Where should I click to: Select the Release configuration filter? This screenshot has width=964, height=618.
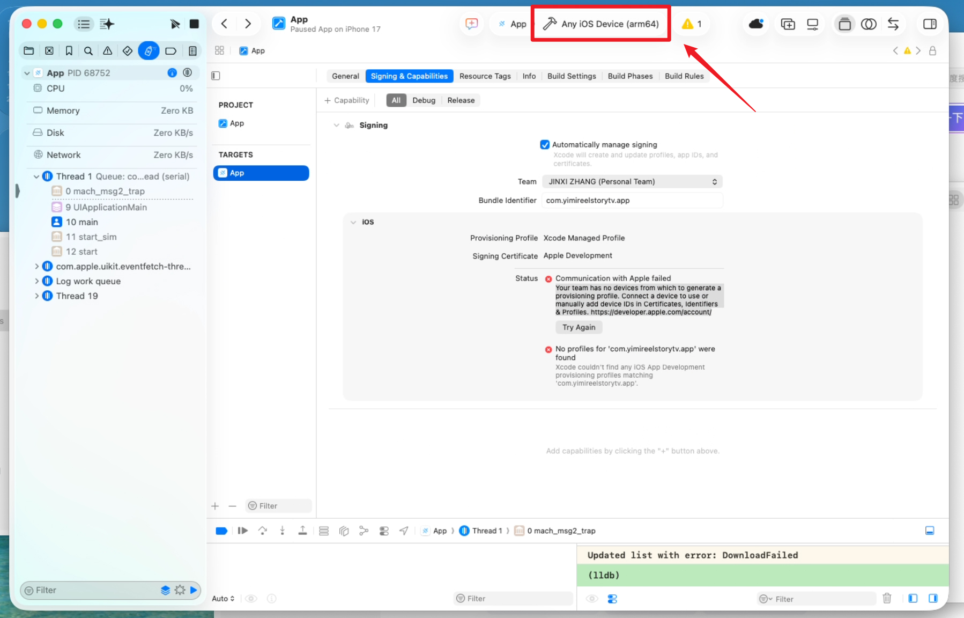pos(461,100)
